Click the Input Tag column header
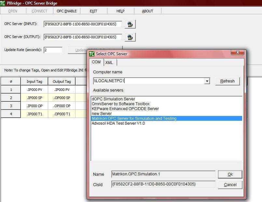The width and height of the screenshot is (262, 202). click(x=34, y=81)
